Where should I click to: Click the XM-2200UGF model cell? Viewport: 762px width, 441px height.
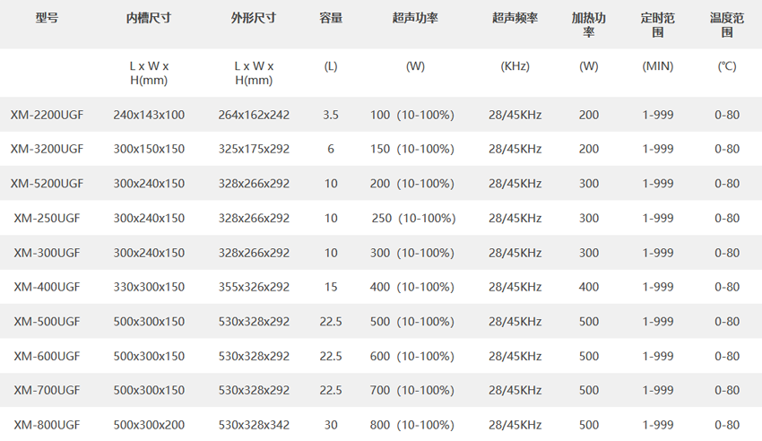(x=47, y=115)
